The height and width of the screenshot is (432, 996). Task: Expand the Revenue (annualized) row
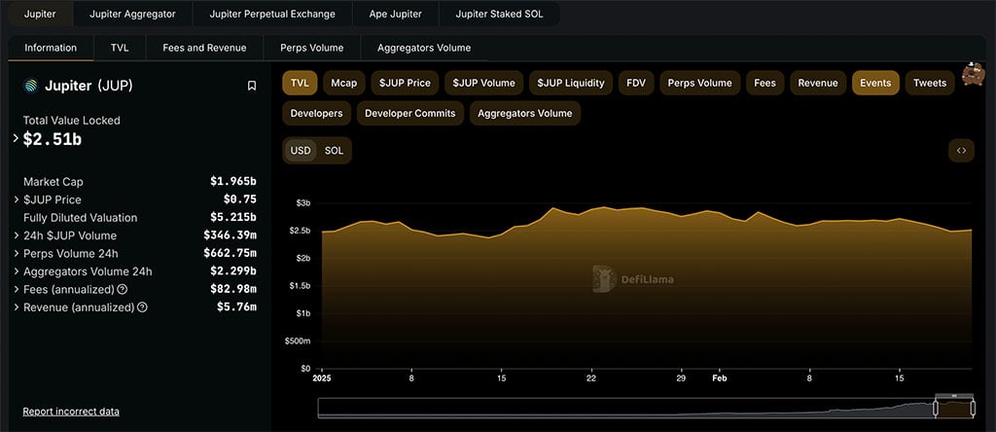pos(16,306)
